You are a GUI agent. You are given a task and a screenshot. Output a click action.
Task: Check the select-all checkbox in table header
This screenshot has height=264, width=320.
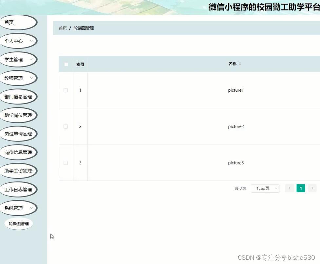(66, 64)
